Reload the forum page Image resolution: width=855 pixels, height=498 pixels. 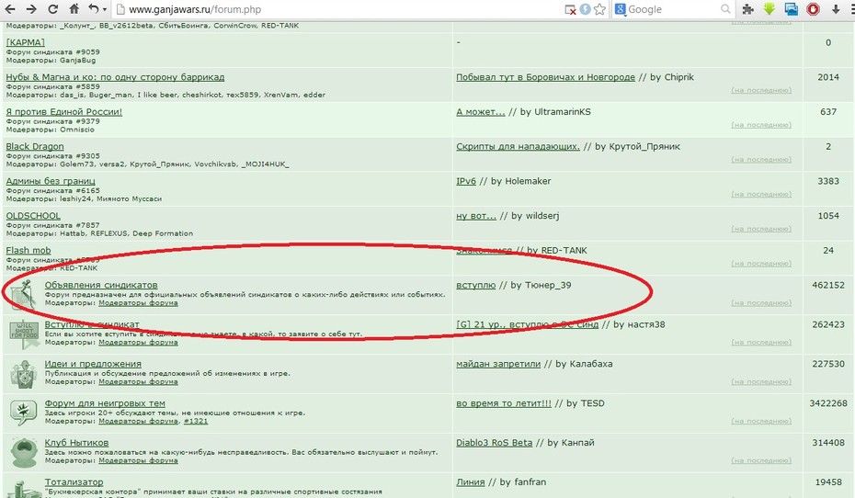pyautogui.click(x=53, y=9)
